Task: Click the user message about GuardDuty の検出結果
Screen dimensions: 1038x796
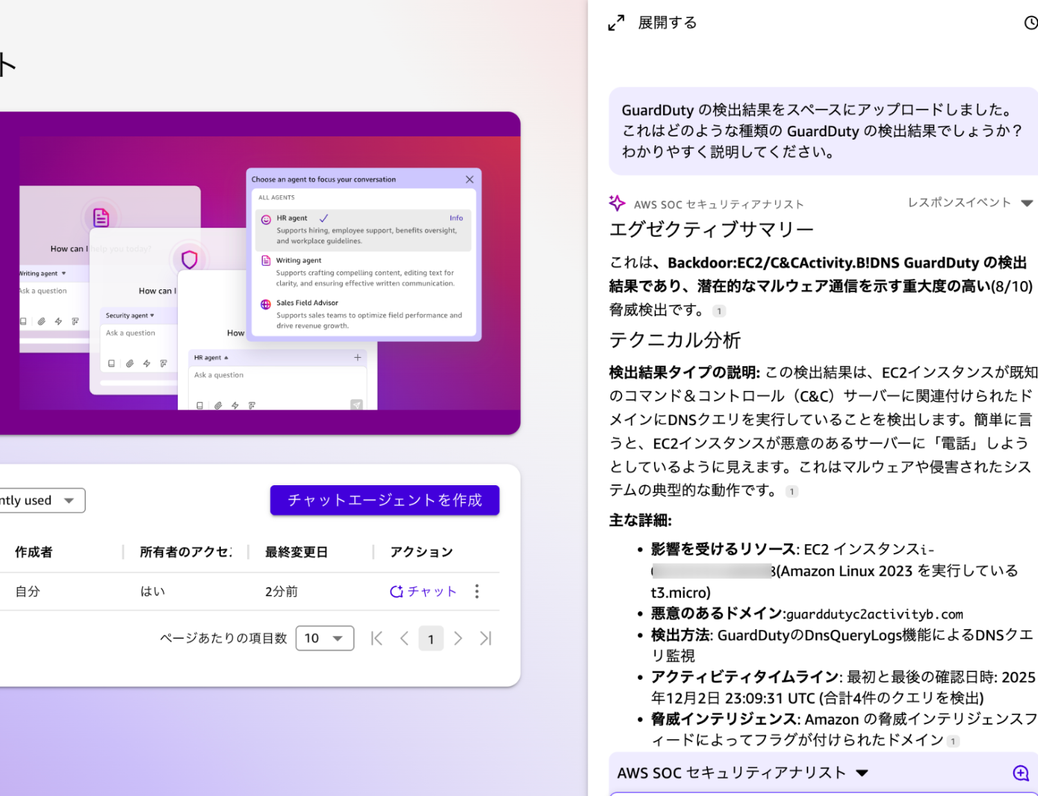Action: 823,131
